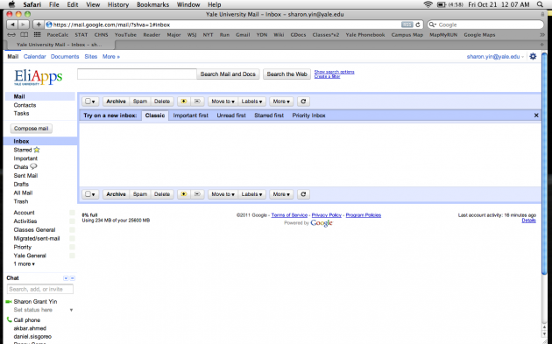Click the Search Mail and Docs button
The height and width of the screenshot is (344, 552).
[228, 74]
